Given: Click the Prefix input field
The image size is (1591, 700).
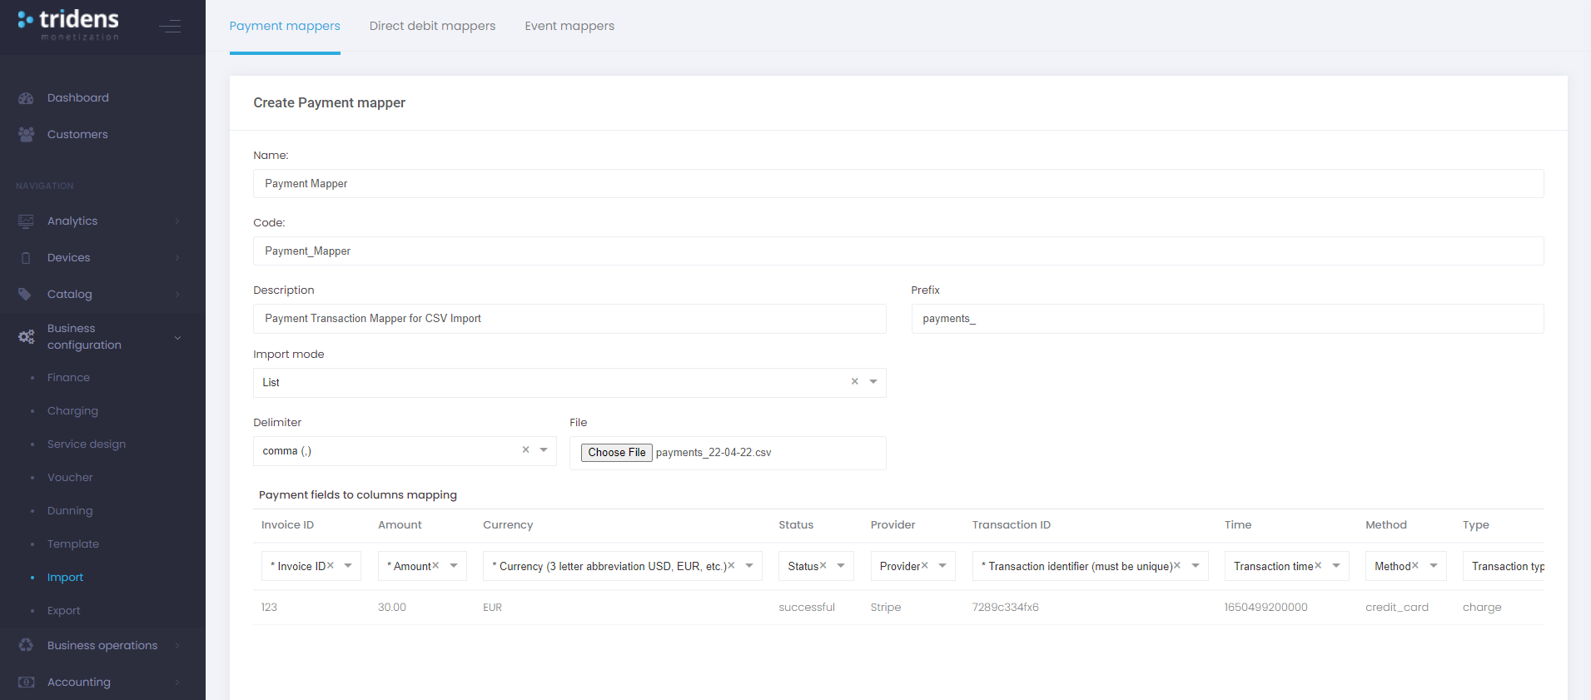Looking at the screenshot, I should coord(1226,319).
